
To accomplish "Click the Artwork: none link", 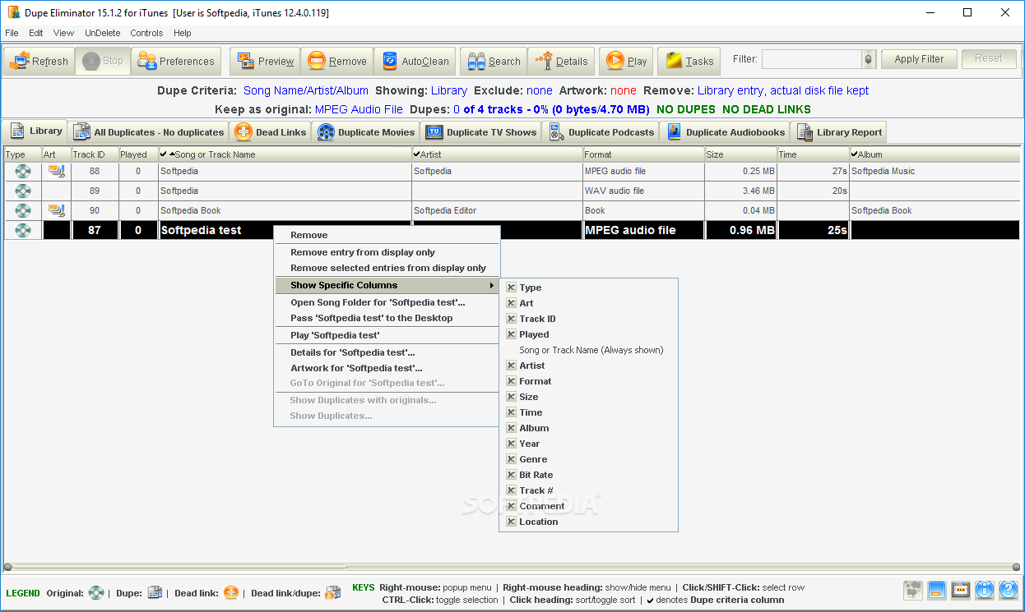I will (624, 90).
